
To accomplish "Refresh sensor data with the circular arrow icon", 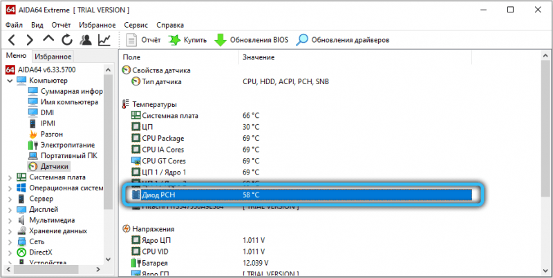I will click(x=67, y=40).
